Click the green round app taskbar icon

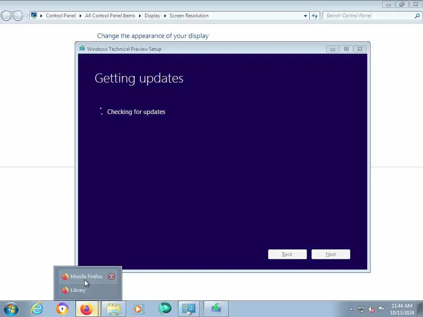pyautogui.click(x=164, y=309)
